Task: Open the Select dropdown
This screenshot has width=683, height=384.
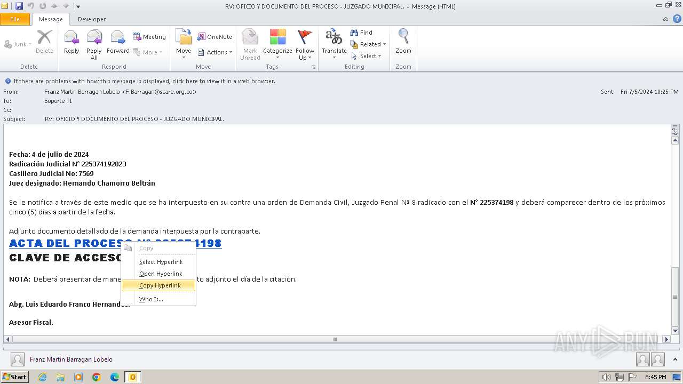Action: coord(366,56)
